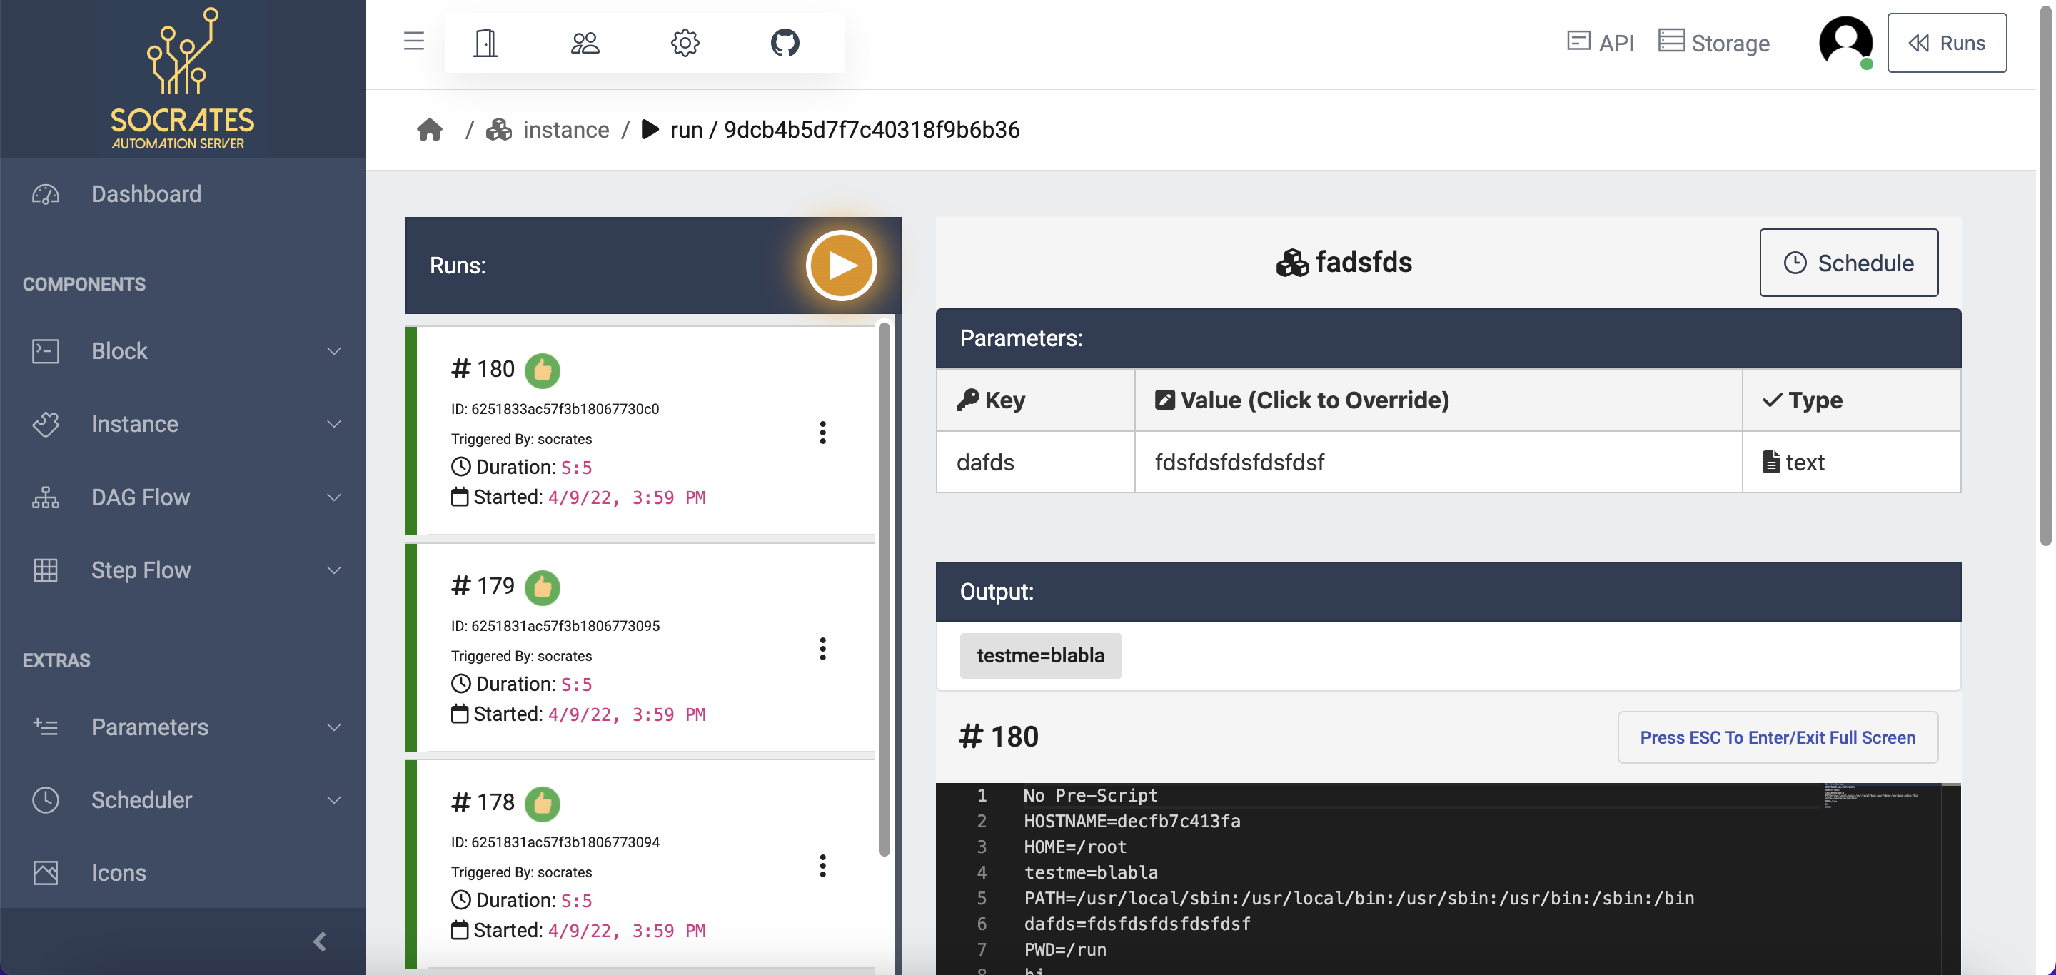
Task: Open three-dot menu for run 180
Action: coord(822,433)
